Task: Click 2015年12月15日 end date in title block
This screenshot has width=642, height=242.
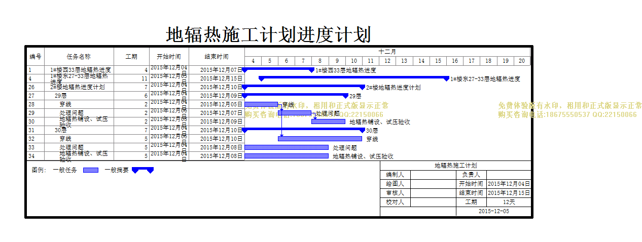Action: [x=509, y=193]
